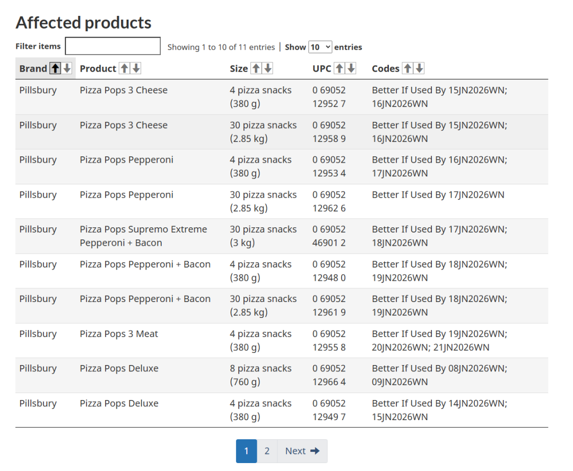Viewport: 573px width, 471px height.
Task: Sort Codes column ascending arrow
Action: coord(407,68)
